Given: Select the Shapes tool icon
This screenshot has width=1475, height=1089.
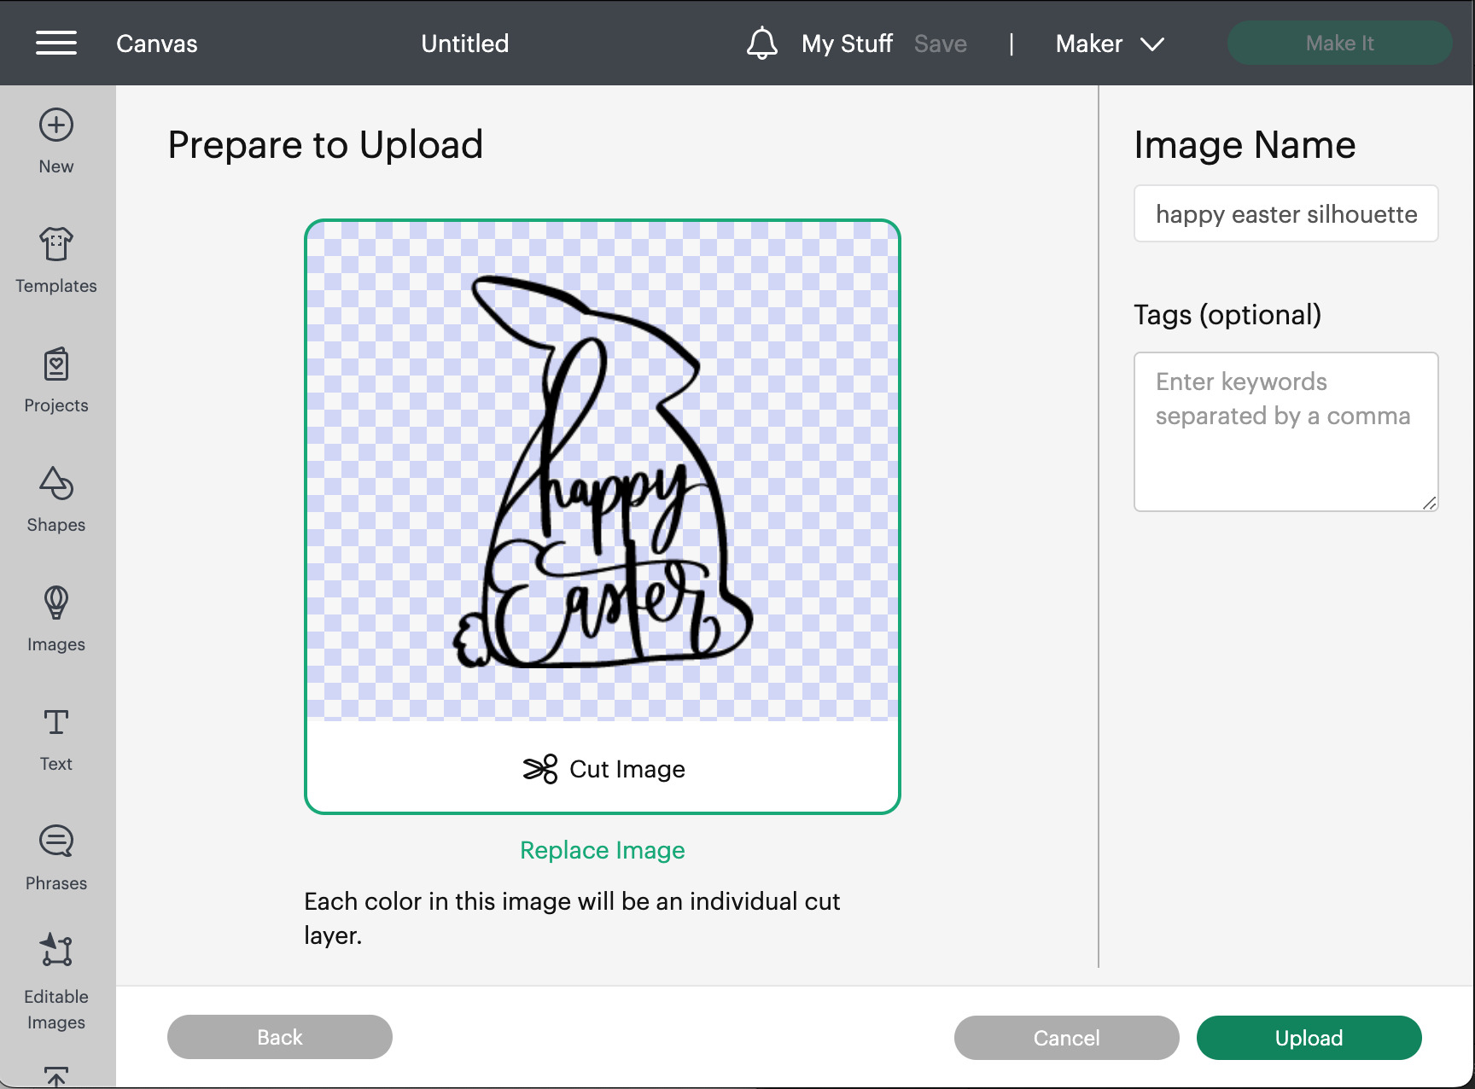Looking at the screenshot, I should pyautogui.click(x=56, y=484).
